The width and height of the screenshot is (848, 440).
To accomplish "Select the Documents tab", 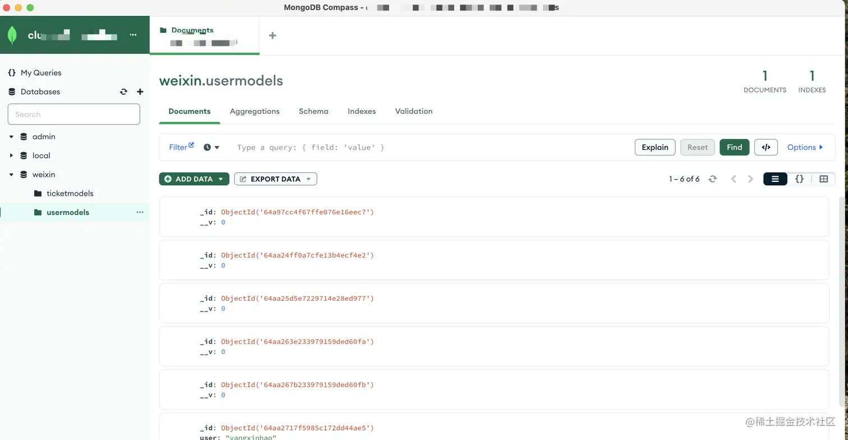I will click(190, 111).
